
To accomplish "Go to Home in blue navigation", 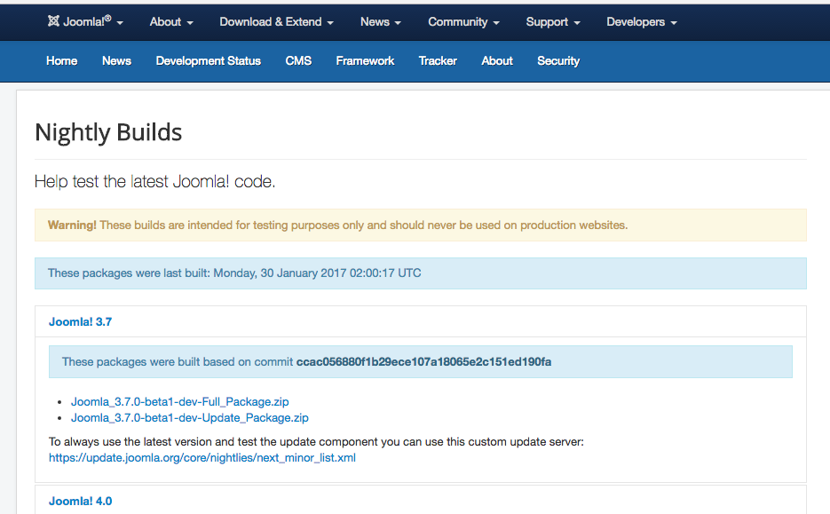I will coord(61,61).
